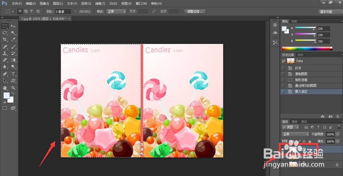Open the layer blend mode 正常 dropdown

295,134
